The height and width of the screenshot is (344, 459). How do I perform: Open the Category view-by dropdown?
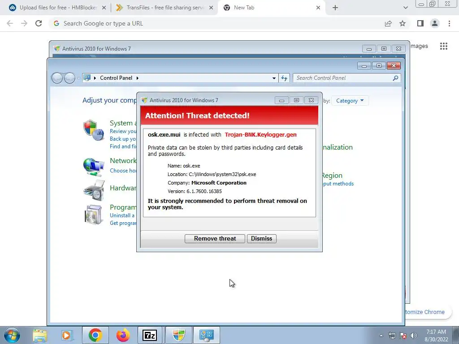[x=350, y=101]
